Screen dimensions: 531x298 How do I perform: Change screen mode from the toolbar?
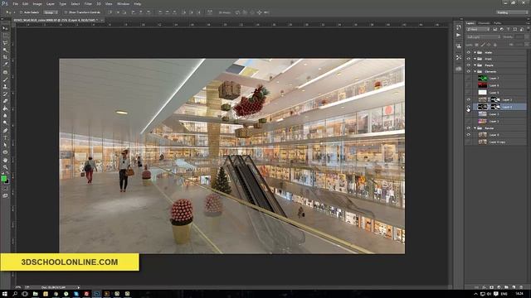pyautogui.click(x=5, y=195)
